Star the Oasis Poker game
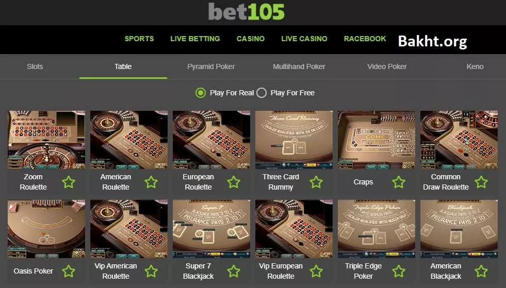The height and width of the screenshot is (288, 506). [x=69, y=271]
